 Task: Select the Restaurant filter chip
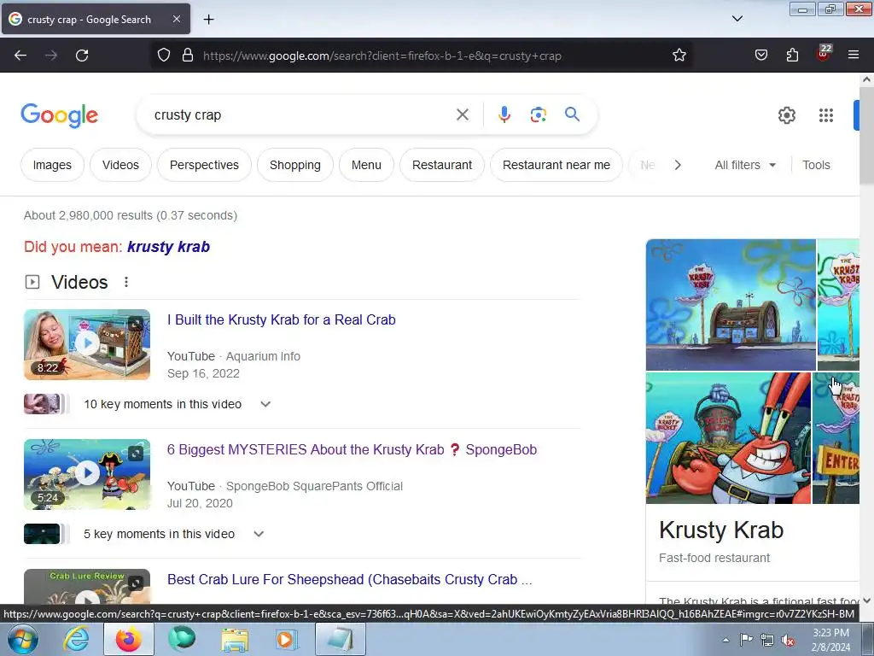[442, 165]
